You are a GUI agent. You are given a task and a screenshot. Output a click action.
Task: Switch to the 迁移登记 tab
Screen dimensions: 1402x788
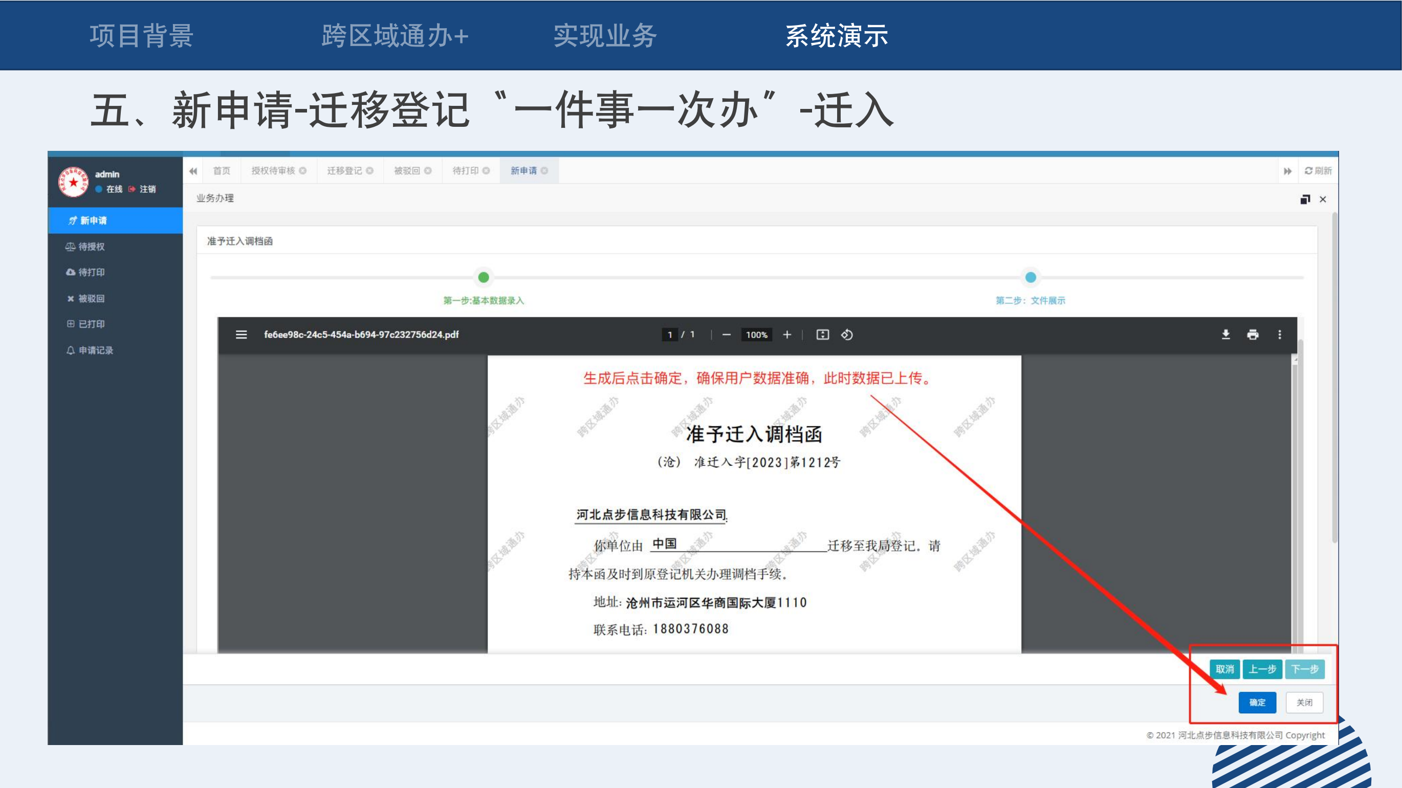(344, 171)
